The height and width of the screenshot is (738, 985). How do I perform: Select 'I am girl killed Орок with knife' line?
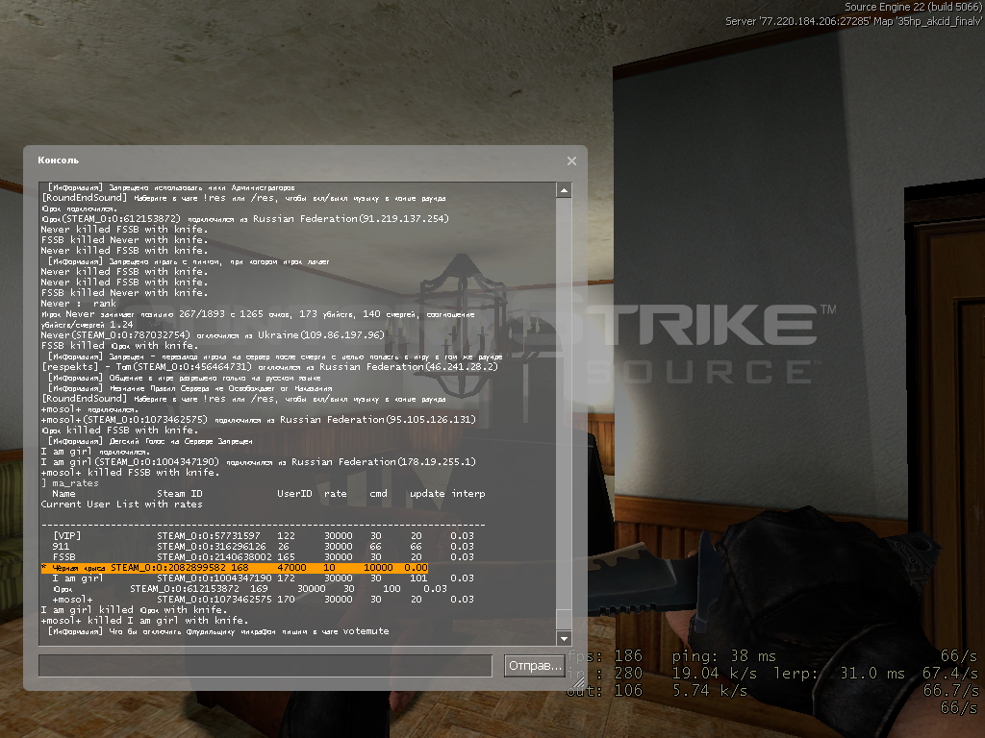point(134,610)
